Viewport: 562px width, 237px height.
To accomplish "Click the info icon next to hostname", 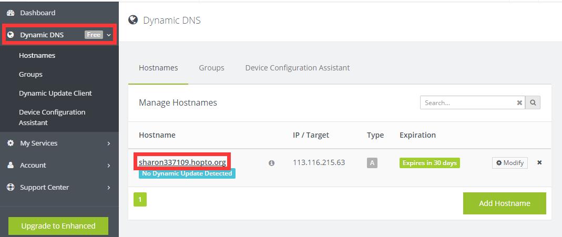I will click(272, 163).
